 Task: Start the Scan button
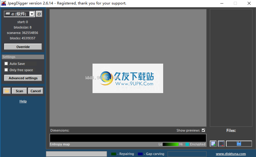click(19, 91)
